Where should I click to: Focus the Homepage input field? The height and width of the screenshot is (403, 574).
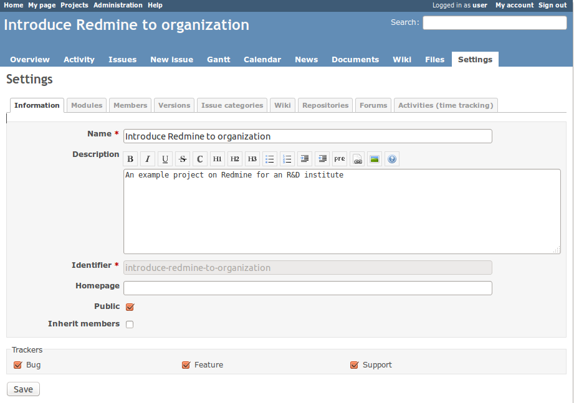tap(307, 288)
